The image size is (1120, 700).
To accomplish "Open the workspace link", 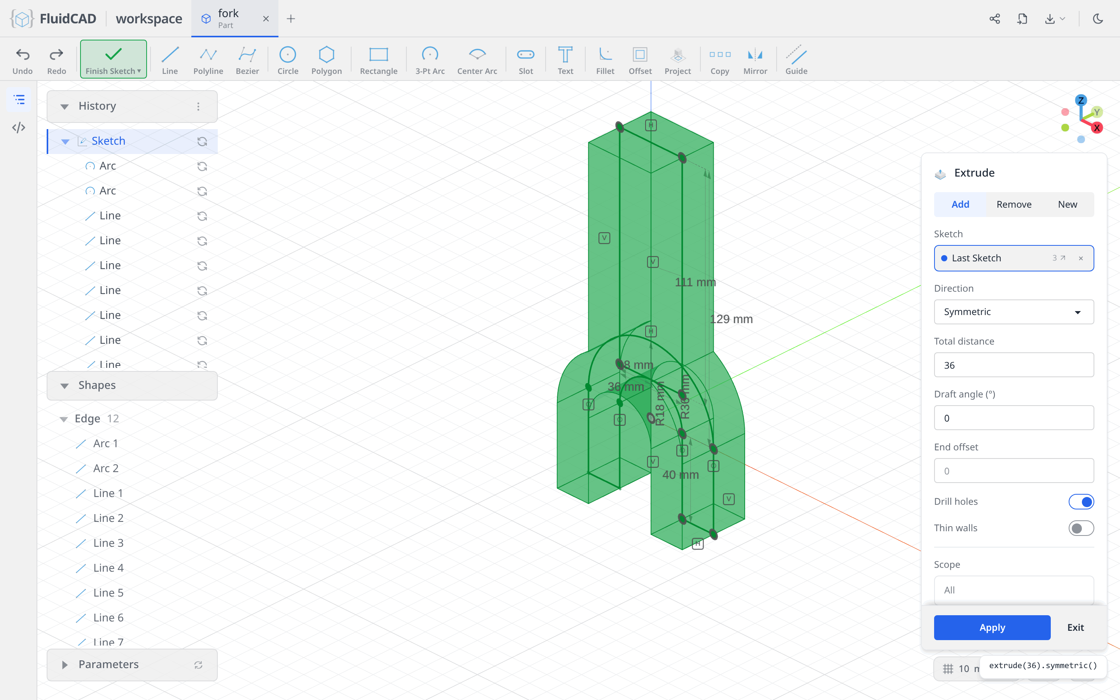I will tap(149, 19).
